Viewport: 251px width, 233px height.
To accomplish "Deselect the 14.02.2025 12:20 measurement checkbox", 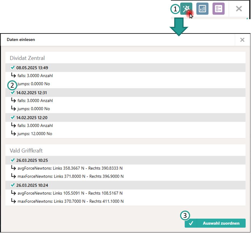I will [x=12, y=118].
